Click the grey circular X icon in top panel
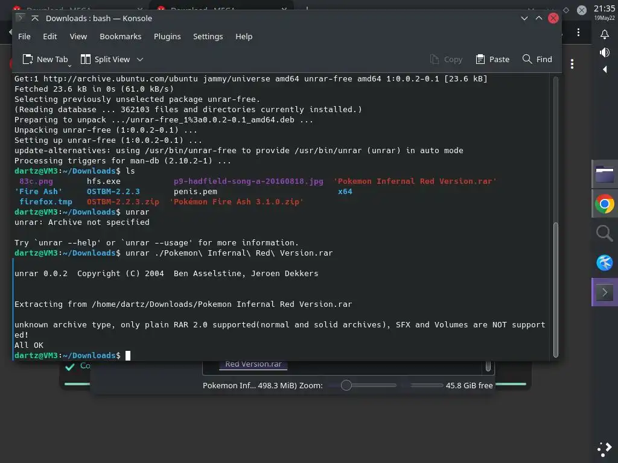The image size is (618, 463). tap(582, 10)
